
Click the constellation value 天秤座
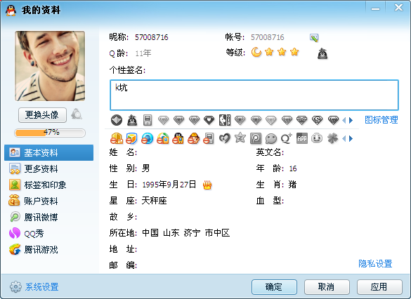(x=154, y=201)
